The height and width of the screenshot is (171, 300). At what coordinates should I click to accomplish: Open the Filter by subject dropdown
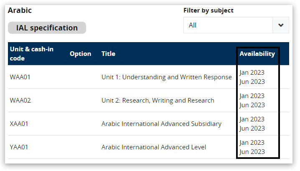[236, 25]
